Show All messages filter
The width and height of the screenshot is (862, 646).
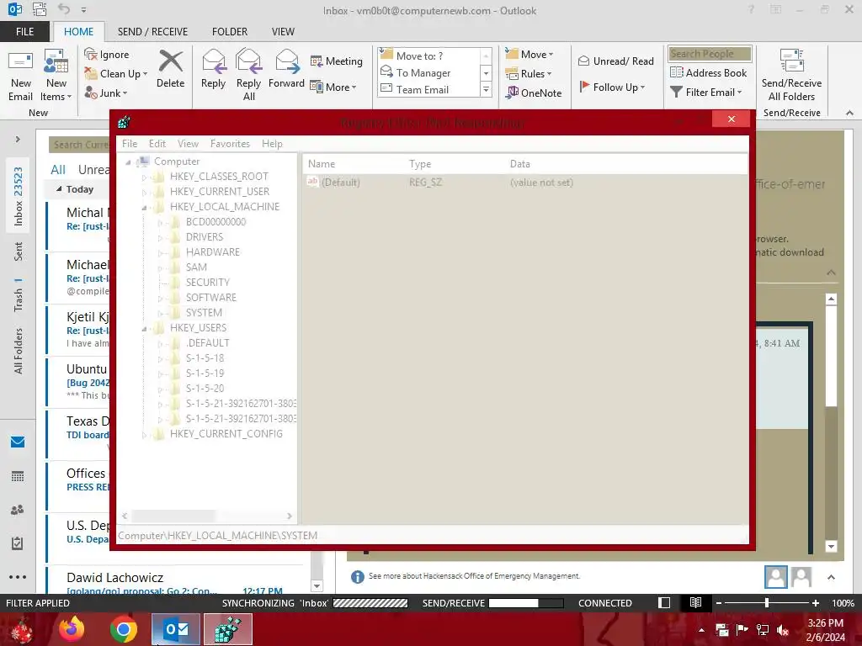pyautogui.click(x=58, y=170)
